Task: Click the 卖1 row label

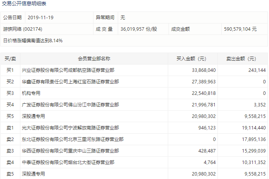Action: pyautogui.click(x=10, y=128)
